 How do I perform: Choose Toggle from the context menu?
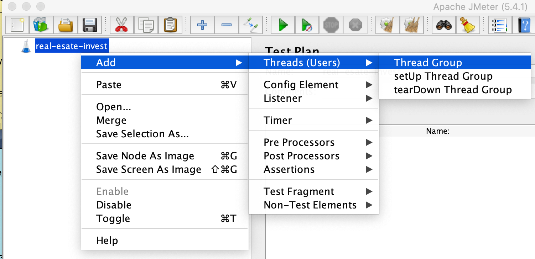pyautogui.click(x=165, y=218)
